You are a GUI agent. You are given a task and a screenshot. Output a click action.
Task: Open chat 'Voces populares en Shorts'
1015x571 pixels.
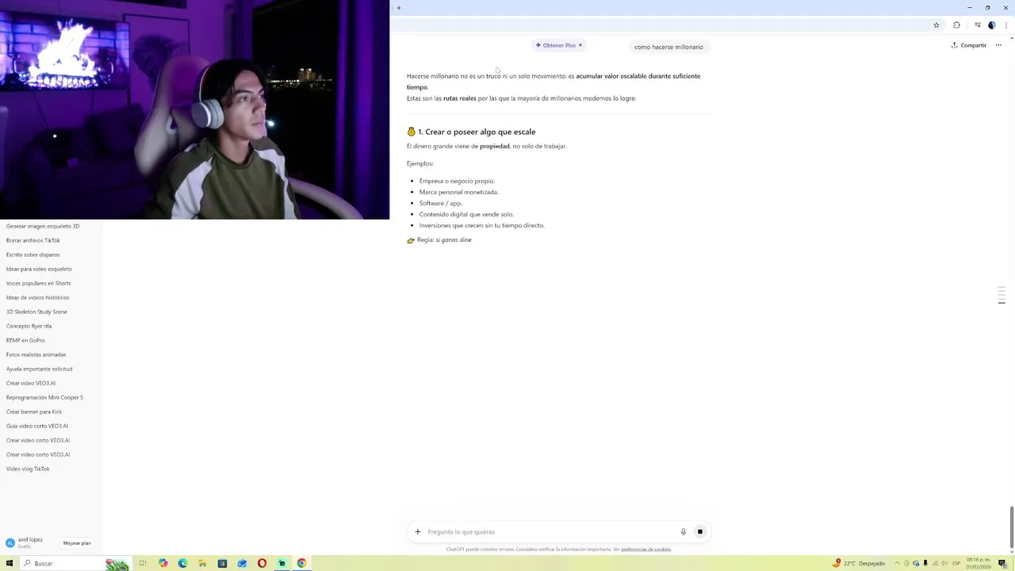pos(38,283)
